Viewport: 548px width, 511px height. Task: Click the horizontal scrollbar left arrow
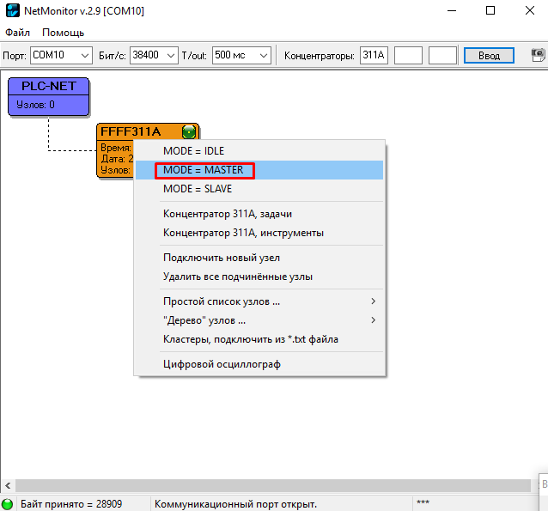point(8,485)
